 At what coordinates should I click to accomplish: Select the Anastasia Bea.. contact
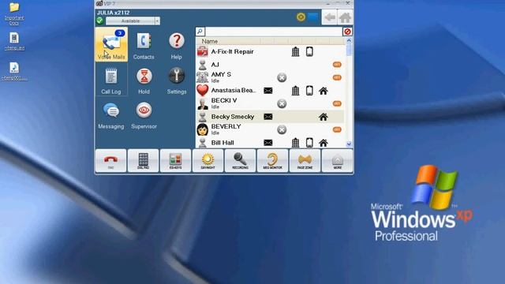pyautogui.click(x=270, y=91)
